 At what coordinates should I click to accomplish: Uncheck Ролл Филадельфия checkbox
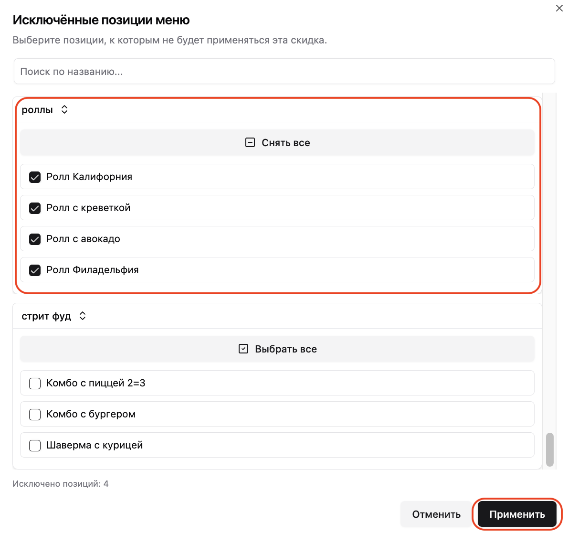point(35,270)
